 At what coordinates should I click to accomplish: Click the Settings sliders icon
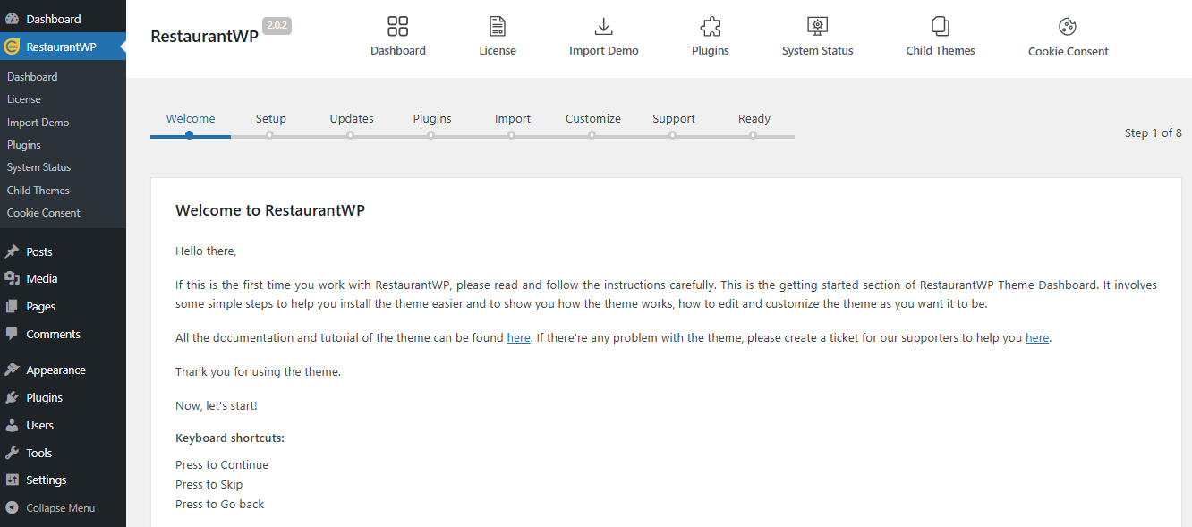pyautogui.click(x=13, y=480)
